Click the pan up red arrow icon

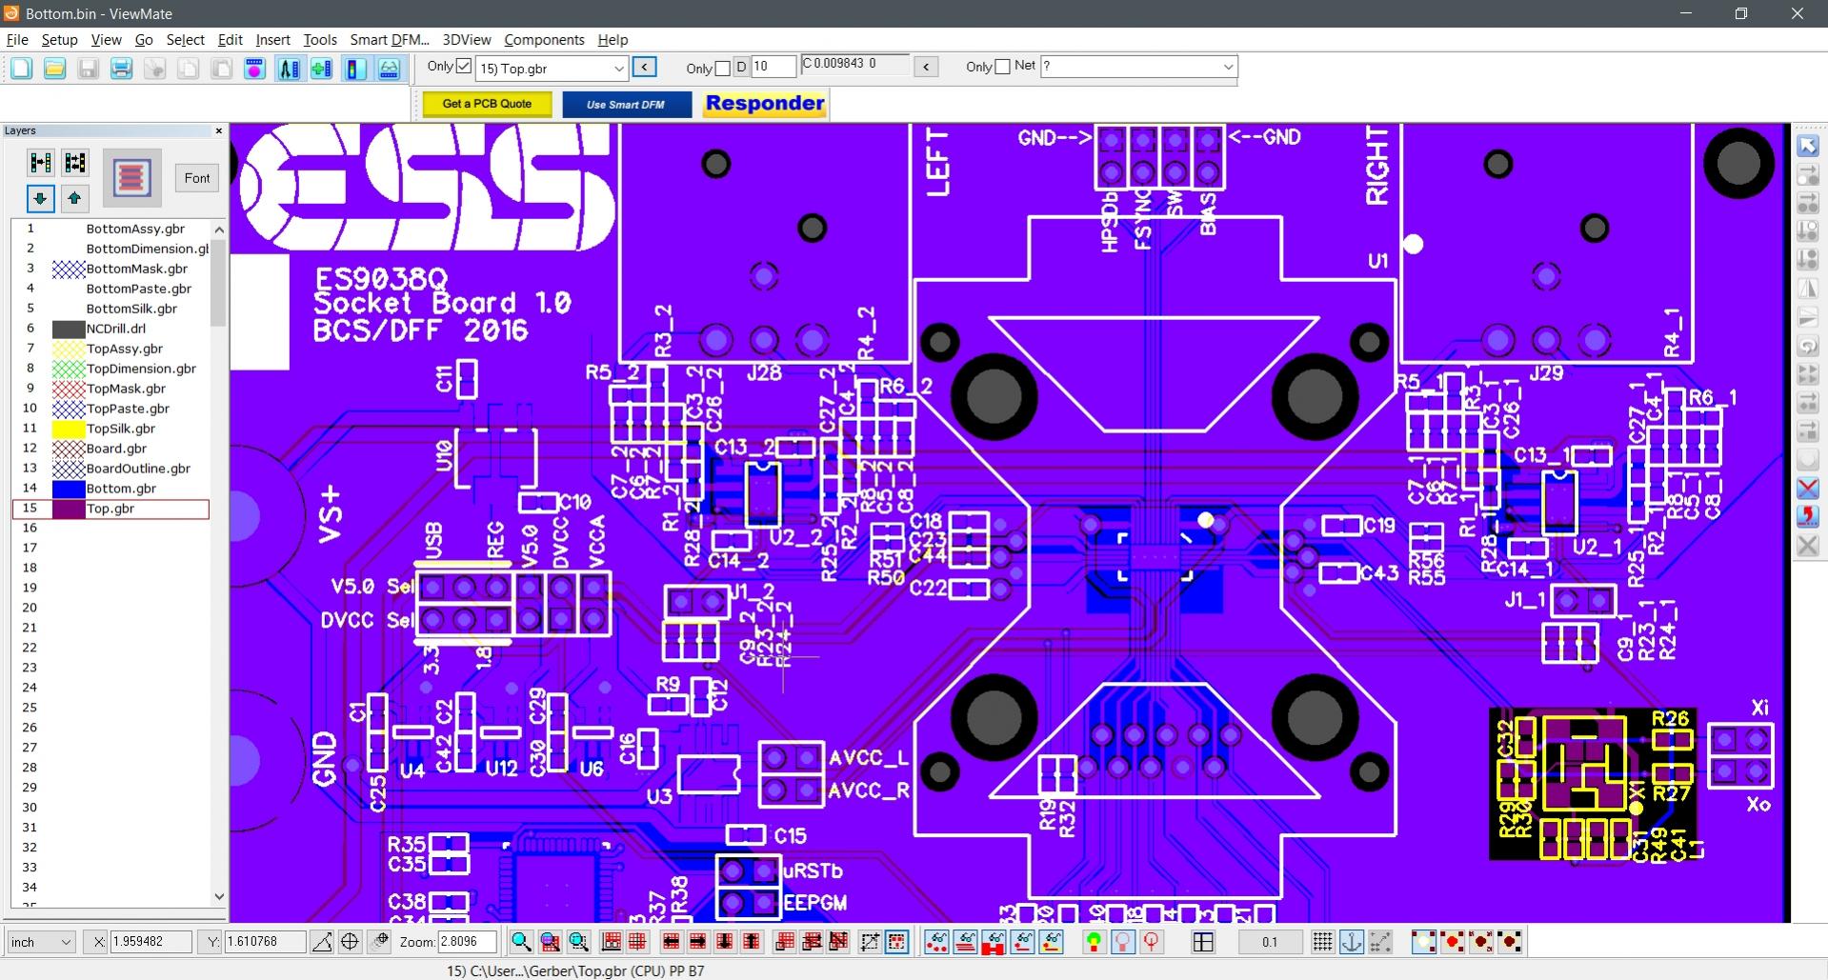(752, 942)
